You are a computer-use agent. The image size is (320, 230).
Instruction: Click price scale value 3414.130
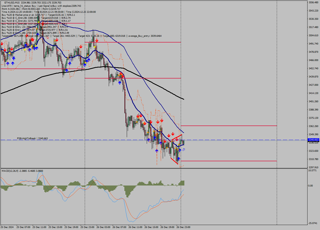[313, 93]
